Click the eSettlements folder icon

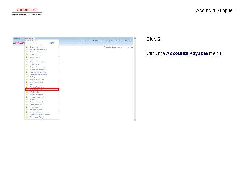[27, 92]
